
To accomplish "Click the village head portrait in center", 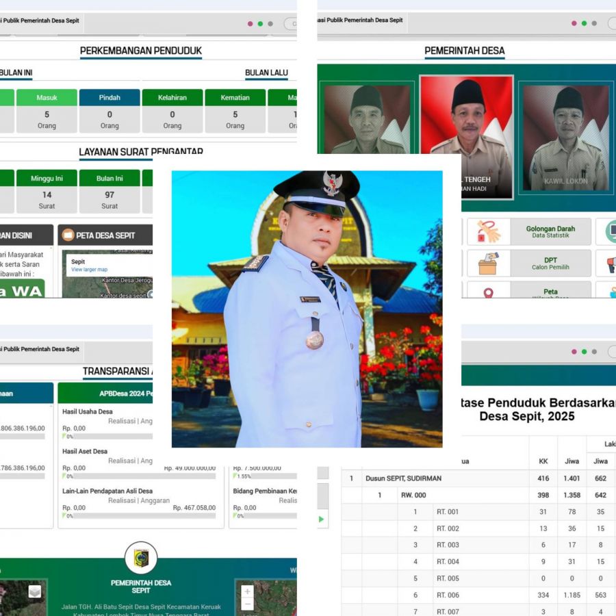I will point(307,309).
